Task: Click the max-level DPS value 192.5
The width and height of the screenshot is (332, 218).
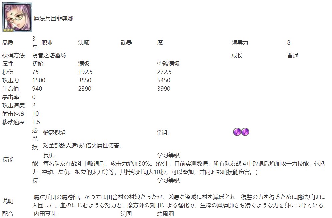Action: 85,72
